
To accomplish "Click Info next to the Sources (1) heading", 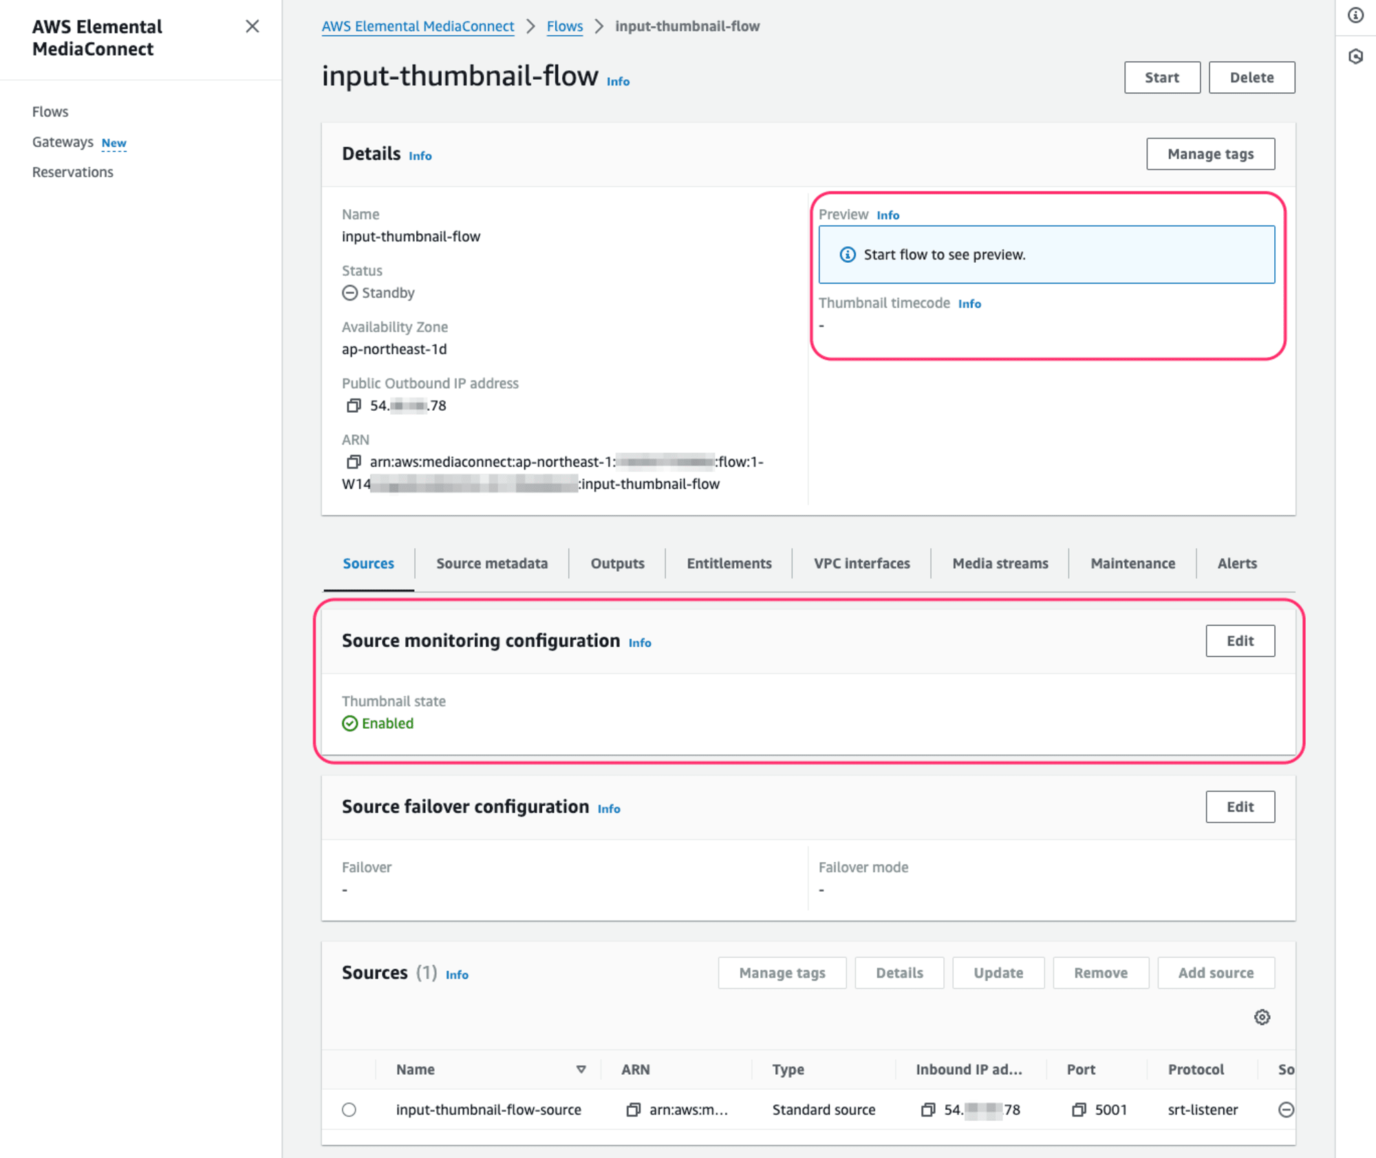I will point(457,975).
